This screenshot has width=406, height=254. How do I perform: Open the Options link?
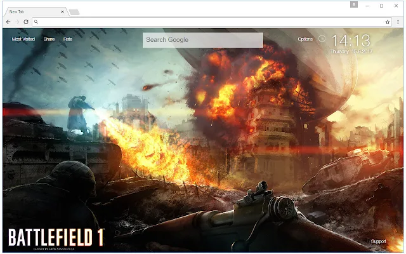tap(305, 39)
